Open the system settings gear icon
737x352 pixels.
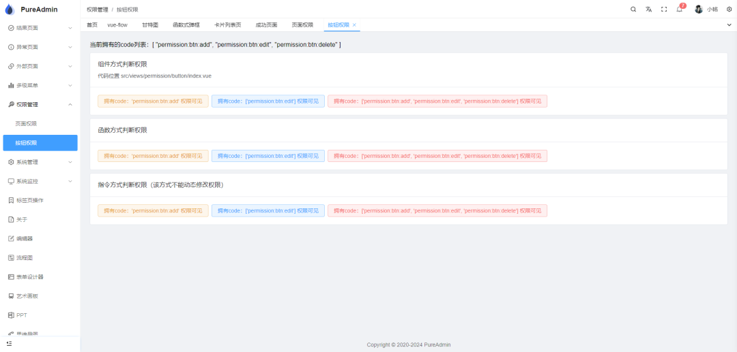(729, 10)
